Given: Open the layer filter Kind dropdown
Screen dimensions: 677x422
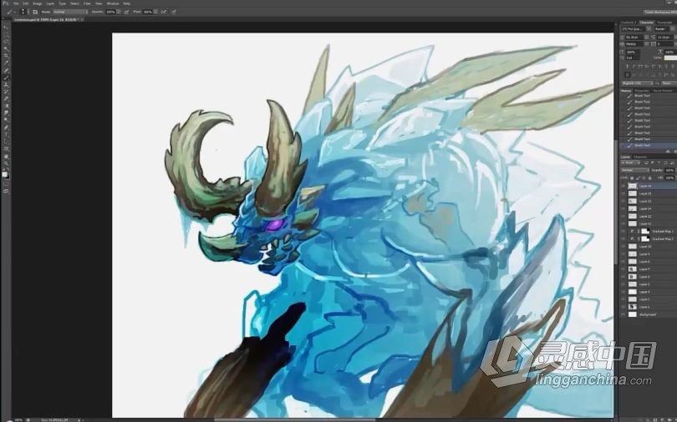Looking at the screenshot, I should (x=630, y=163).
